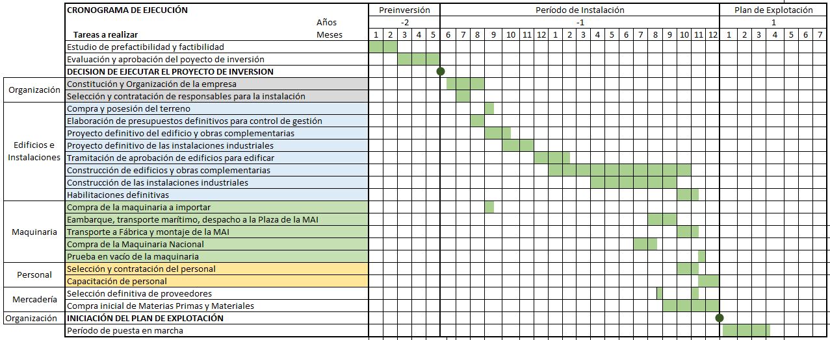830x340 pixels.
Task: Click the Tareas a realizar header
Action: (105, 34)
